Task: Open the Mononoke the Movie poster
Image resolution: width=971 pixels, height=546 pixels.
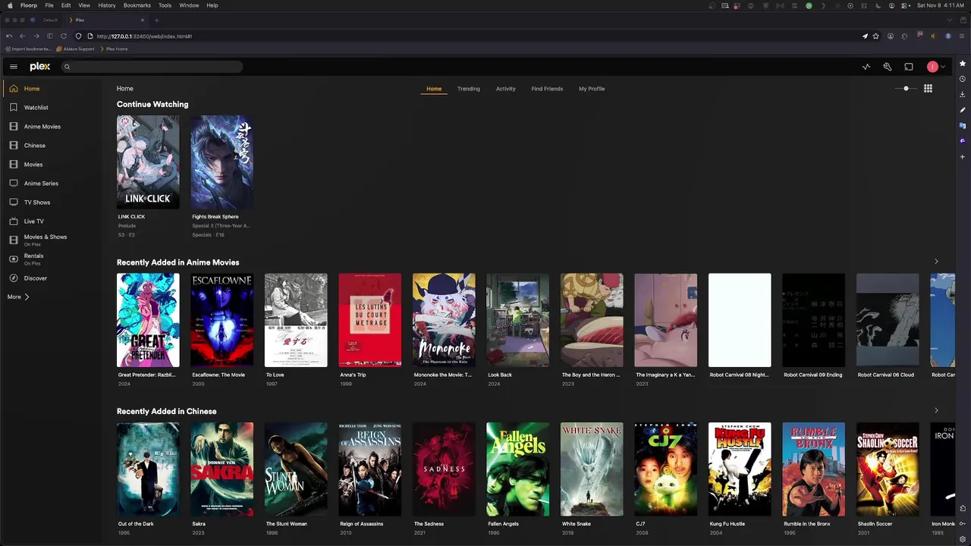Action: coord(444,320)
